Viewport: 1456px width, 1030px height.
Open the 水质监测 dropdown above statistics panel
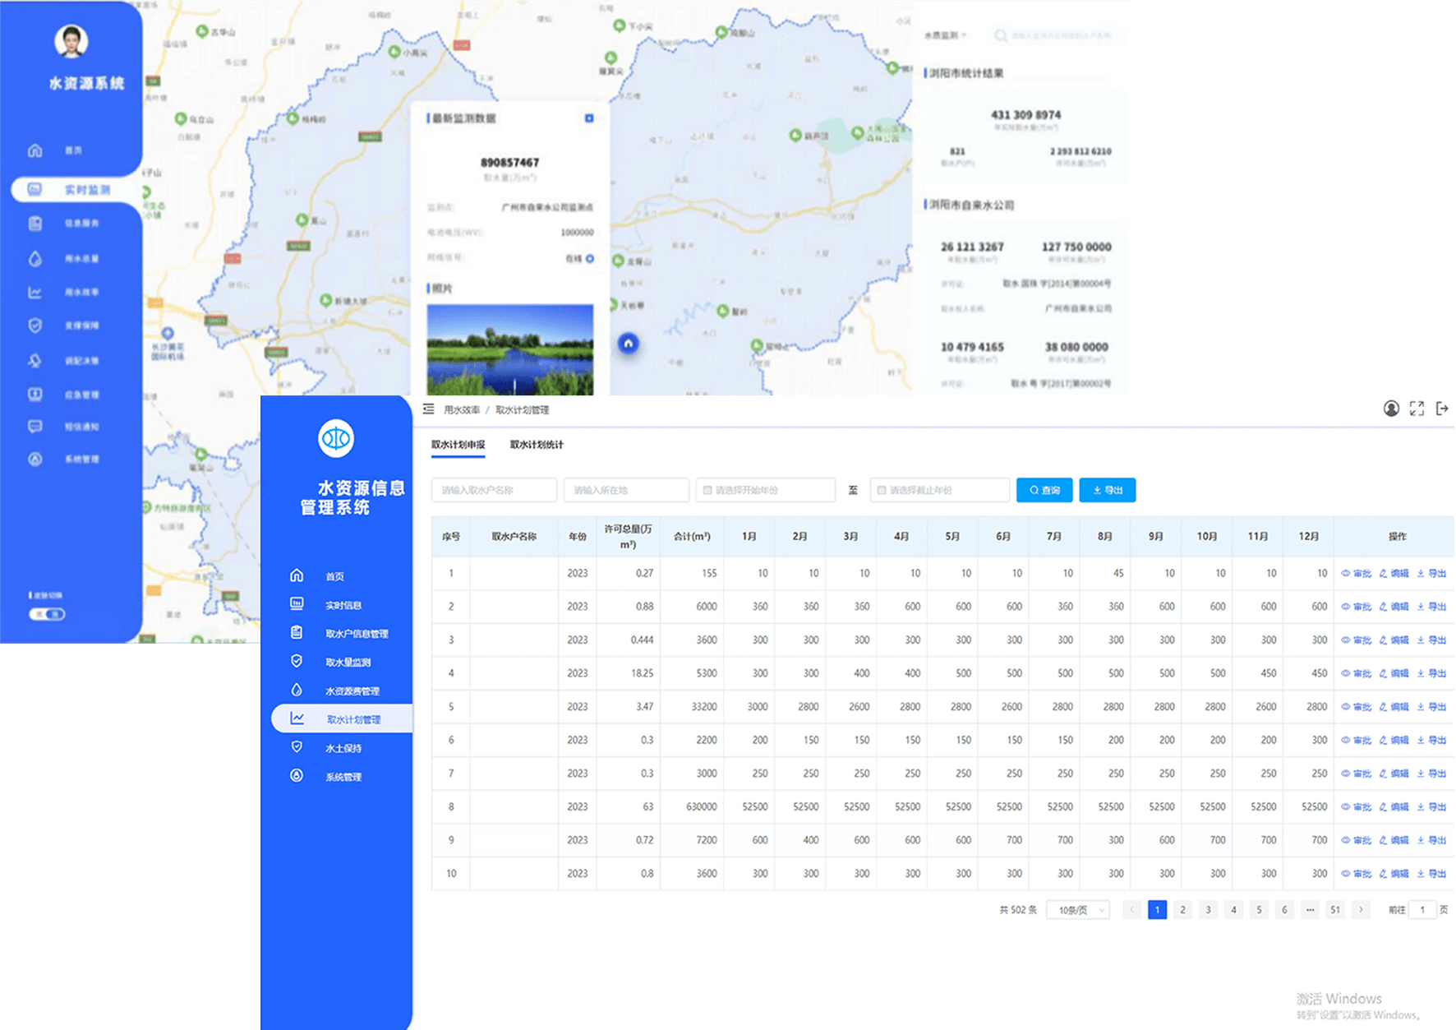point(945,35)
